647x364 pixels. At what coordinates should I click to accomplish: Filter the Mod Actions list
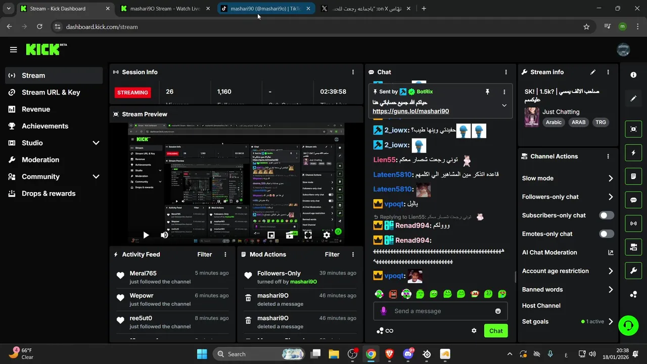[x=332, y=254]
